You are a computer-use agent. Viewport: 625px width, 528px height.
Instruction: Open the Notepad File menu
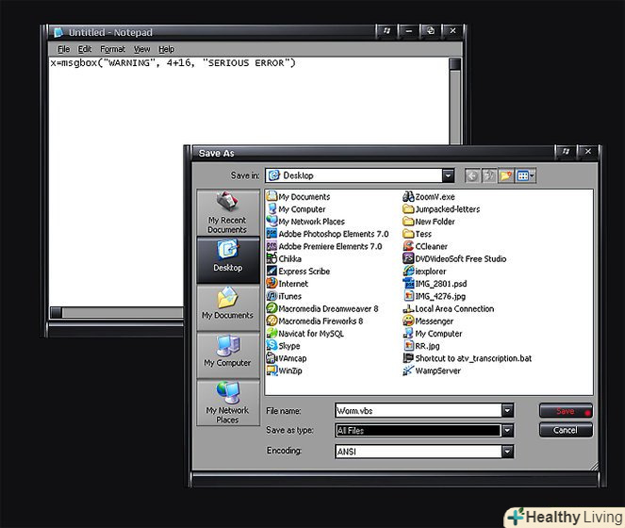(63, 49)
